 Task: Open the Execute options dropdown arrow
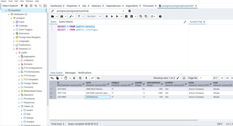click(x=121, y=16)
